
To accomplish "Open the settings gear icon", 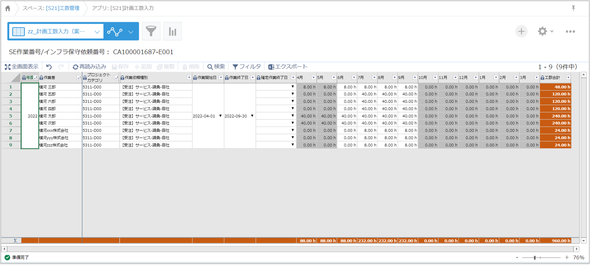I will 543,32.
